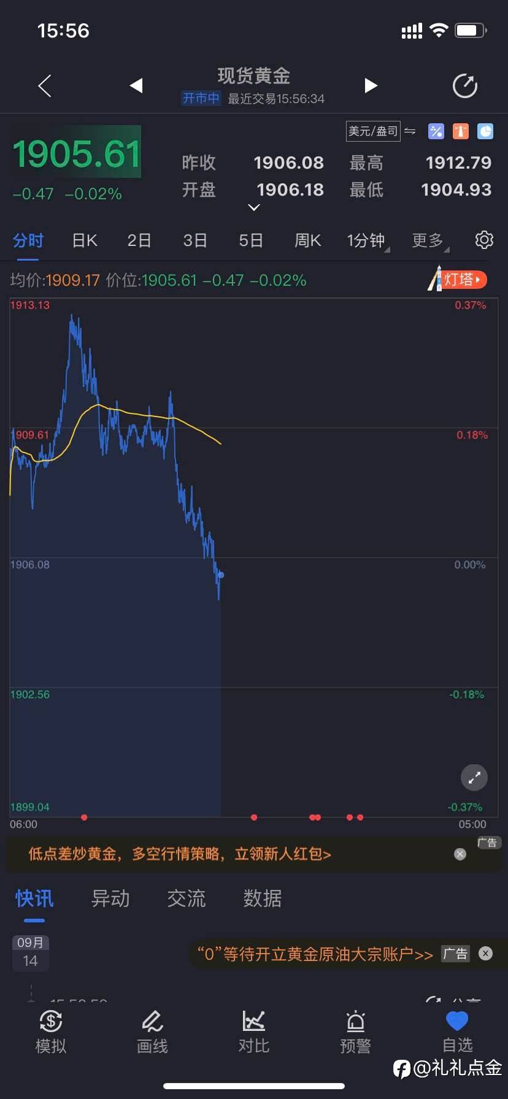This screenshot has width=508, height=1099.
Task: Open 更多 chart periods dropdown
Action: coord(429,240)
